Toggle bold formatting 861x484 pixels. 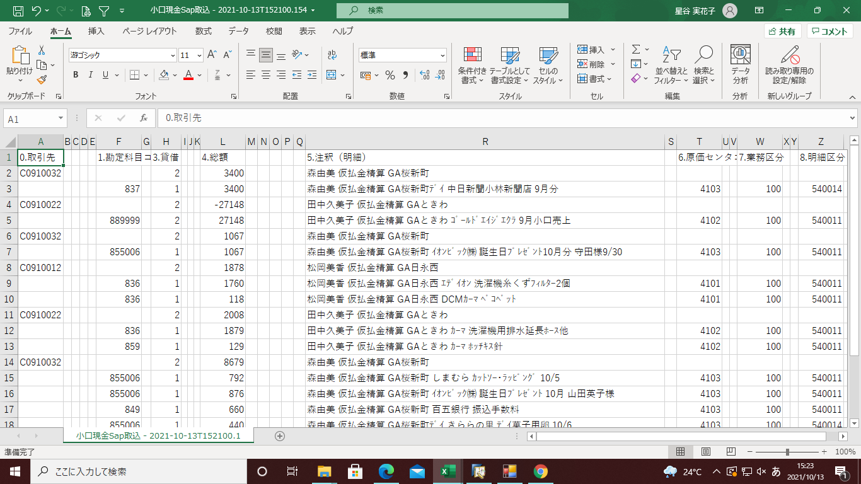click(x=76, y=75)
